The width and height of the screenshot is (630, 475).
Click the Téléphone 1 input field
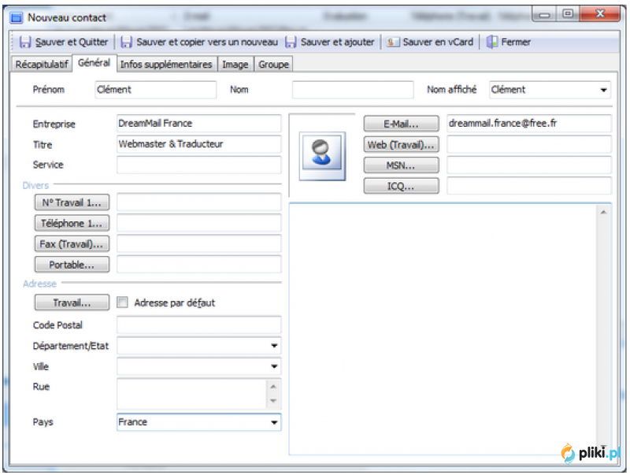(x=199, y=223)
